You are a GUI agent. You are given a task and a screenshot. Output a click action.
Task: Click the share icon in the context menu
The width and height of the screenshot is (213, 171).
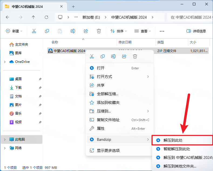coord(124,56)
